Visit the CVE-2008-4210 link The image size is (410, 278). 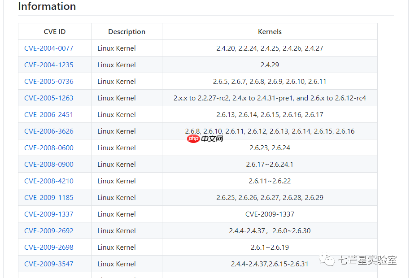click(x=49, y=181)
